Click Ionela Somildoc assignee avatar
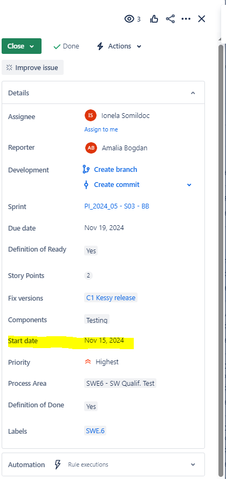The image size is (226, 479). click(91, 115)
